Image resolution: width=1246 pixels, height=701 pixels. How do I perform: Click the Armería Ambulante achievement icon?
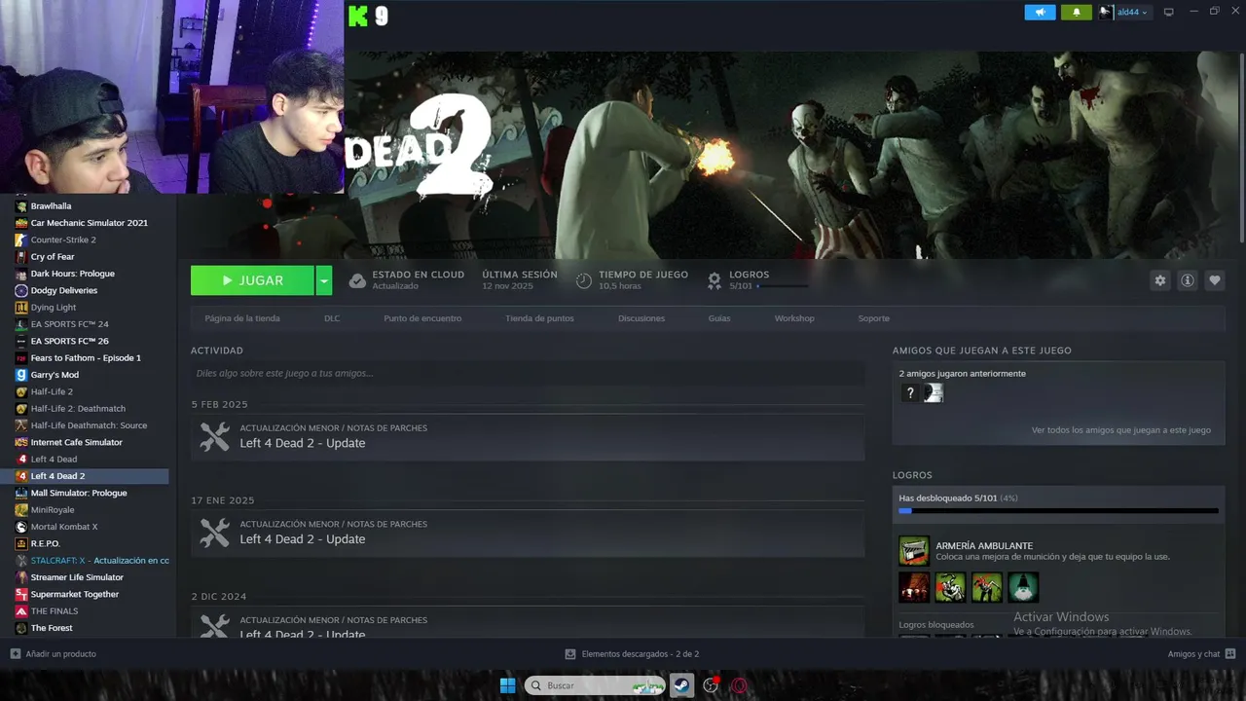pos(914,551)
